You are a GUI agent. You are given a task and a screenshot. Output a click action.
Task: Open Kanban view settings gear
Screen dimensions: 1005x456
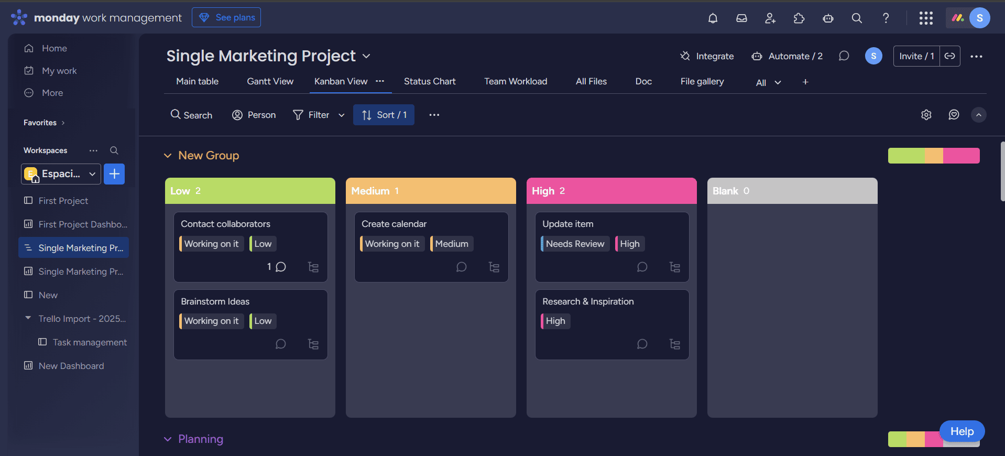tap(926, 115)
